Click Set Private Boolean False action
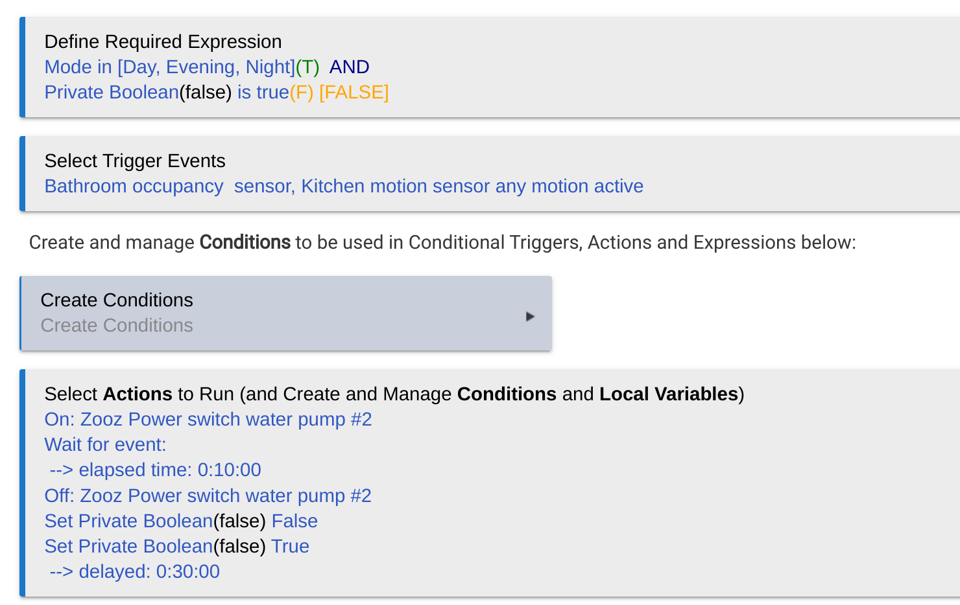The width and height of the screenshot is (960, 605). [181, 521]
